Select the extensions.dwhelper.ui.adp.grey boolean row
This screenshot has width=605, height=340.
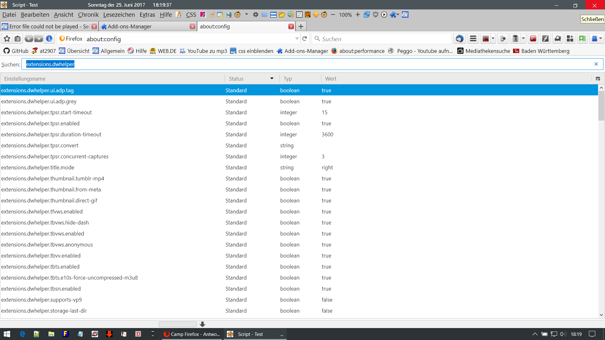pos(39,101)
